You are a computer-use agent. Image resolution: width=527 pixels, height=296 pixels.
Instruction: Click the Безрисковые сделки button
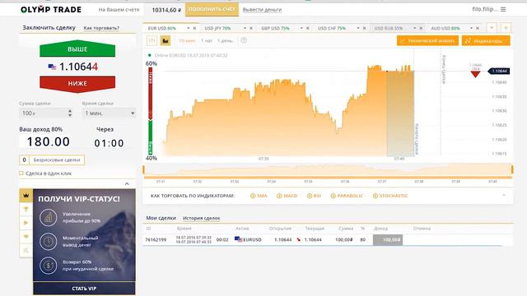tap(52, 160)
